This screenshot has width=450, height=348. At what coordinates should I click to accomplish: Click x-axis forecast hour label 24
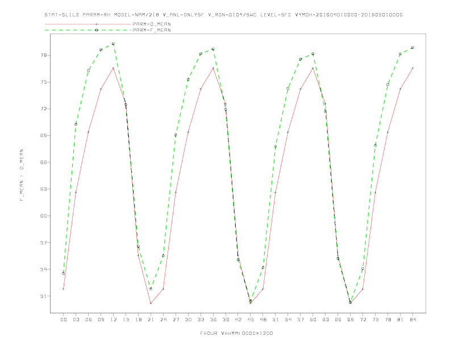pos(163,320)
